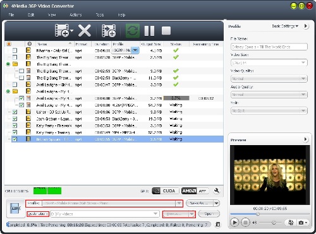This screenshot has height=234, width=316.
Task: Click the Add Profile film icon
Action: coord(109,31)
